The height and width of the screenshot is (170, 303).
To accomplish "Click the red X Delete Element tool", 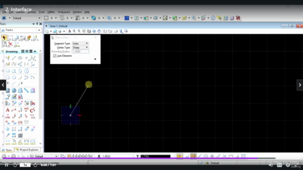I will [x=10, y=44].
